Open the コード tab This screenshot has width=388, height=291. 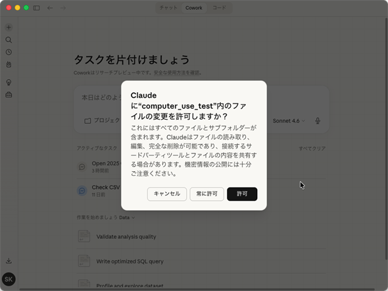(219, 8)
